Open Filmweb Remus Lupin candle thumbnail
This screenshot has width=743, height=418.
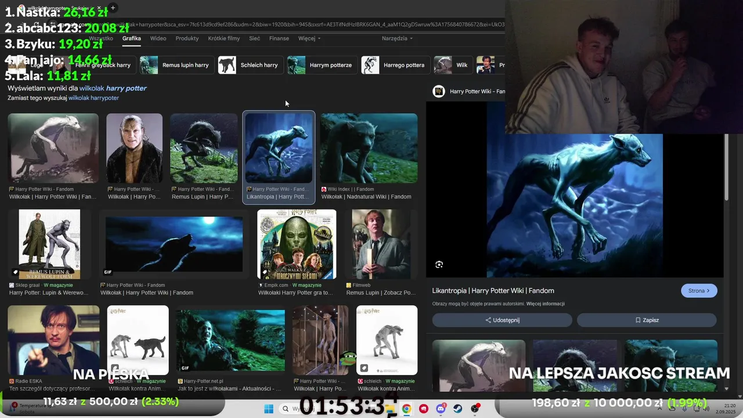(381, 244)
